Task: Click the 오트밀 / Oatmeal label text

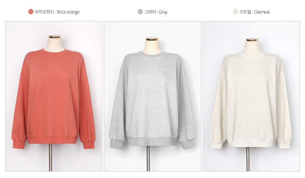Action: click(x=254, y=12)
